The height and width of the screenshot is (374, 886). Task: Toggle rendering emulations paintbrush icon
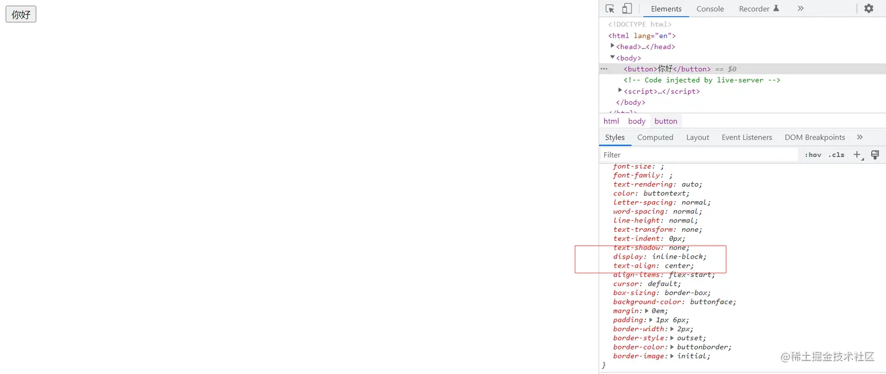click(875, 155)
